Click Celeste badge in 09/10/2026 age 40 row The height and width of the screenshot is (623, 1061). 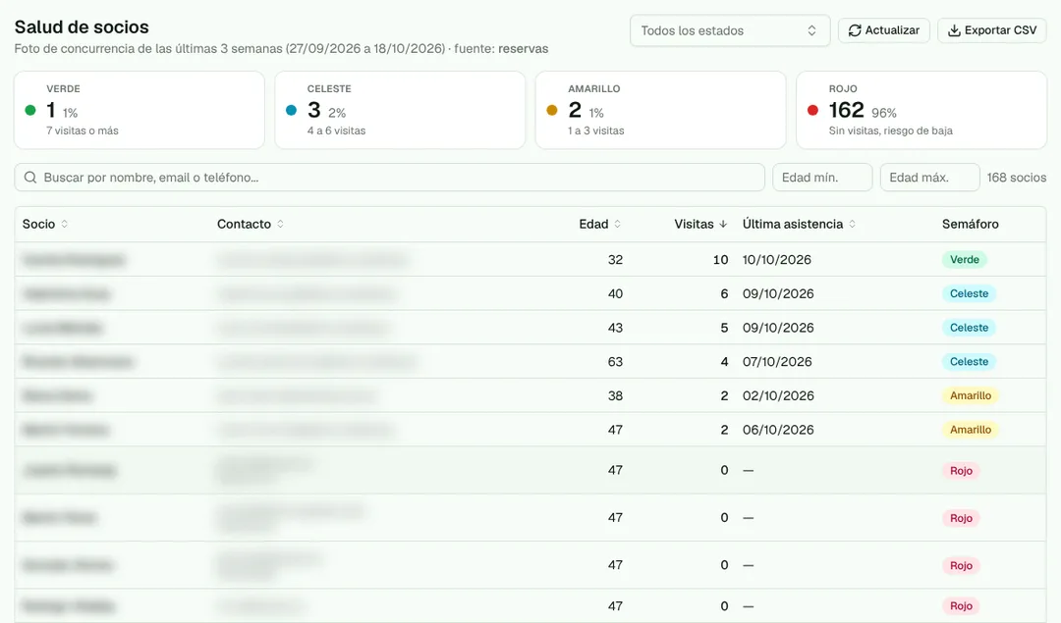969,293
